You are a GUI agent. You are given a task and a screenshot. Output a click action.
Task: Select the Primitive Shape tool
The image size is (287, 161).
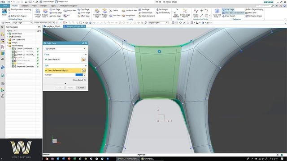(38, 13)
